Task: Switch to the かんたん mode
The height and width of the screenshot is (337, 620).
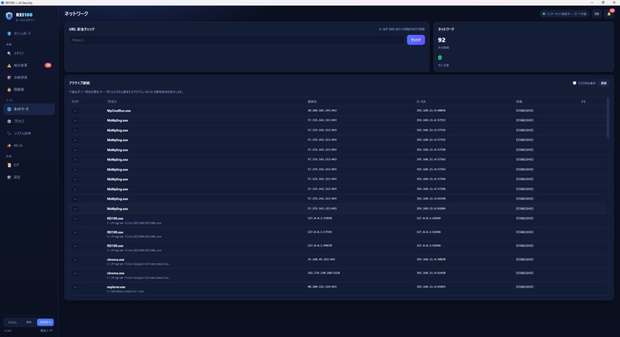Action: 13,322
